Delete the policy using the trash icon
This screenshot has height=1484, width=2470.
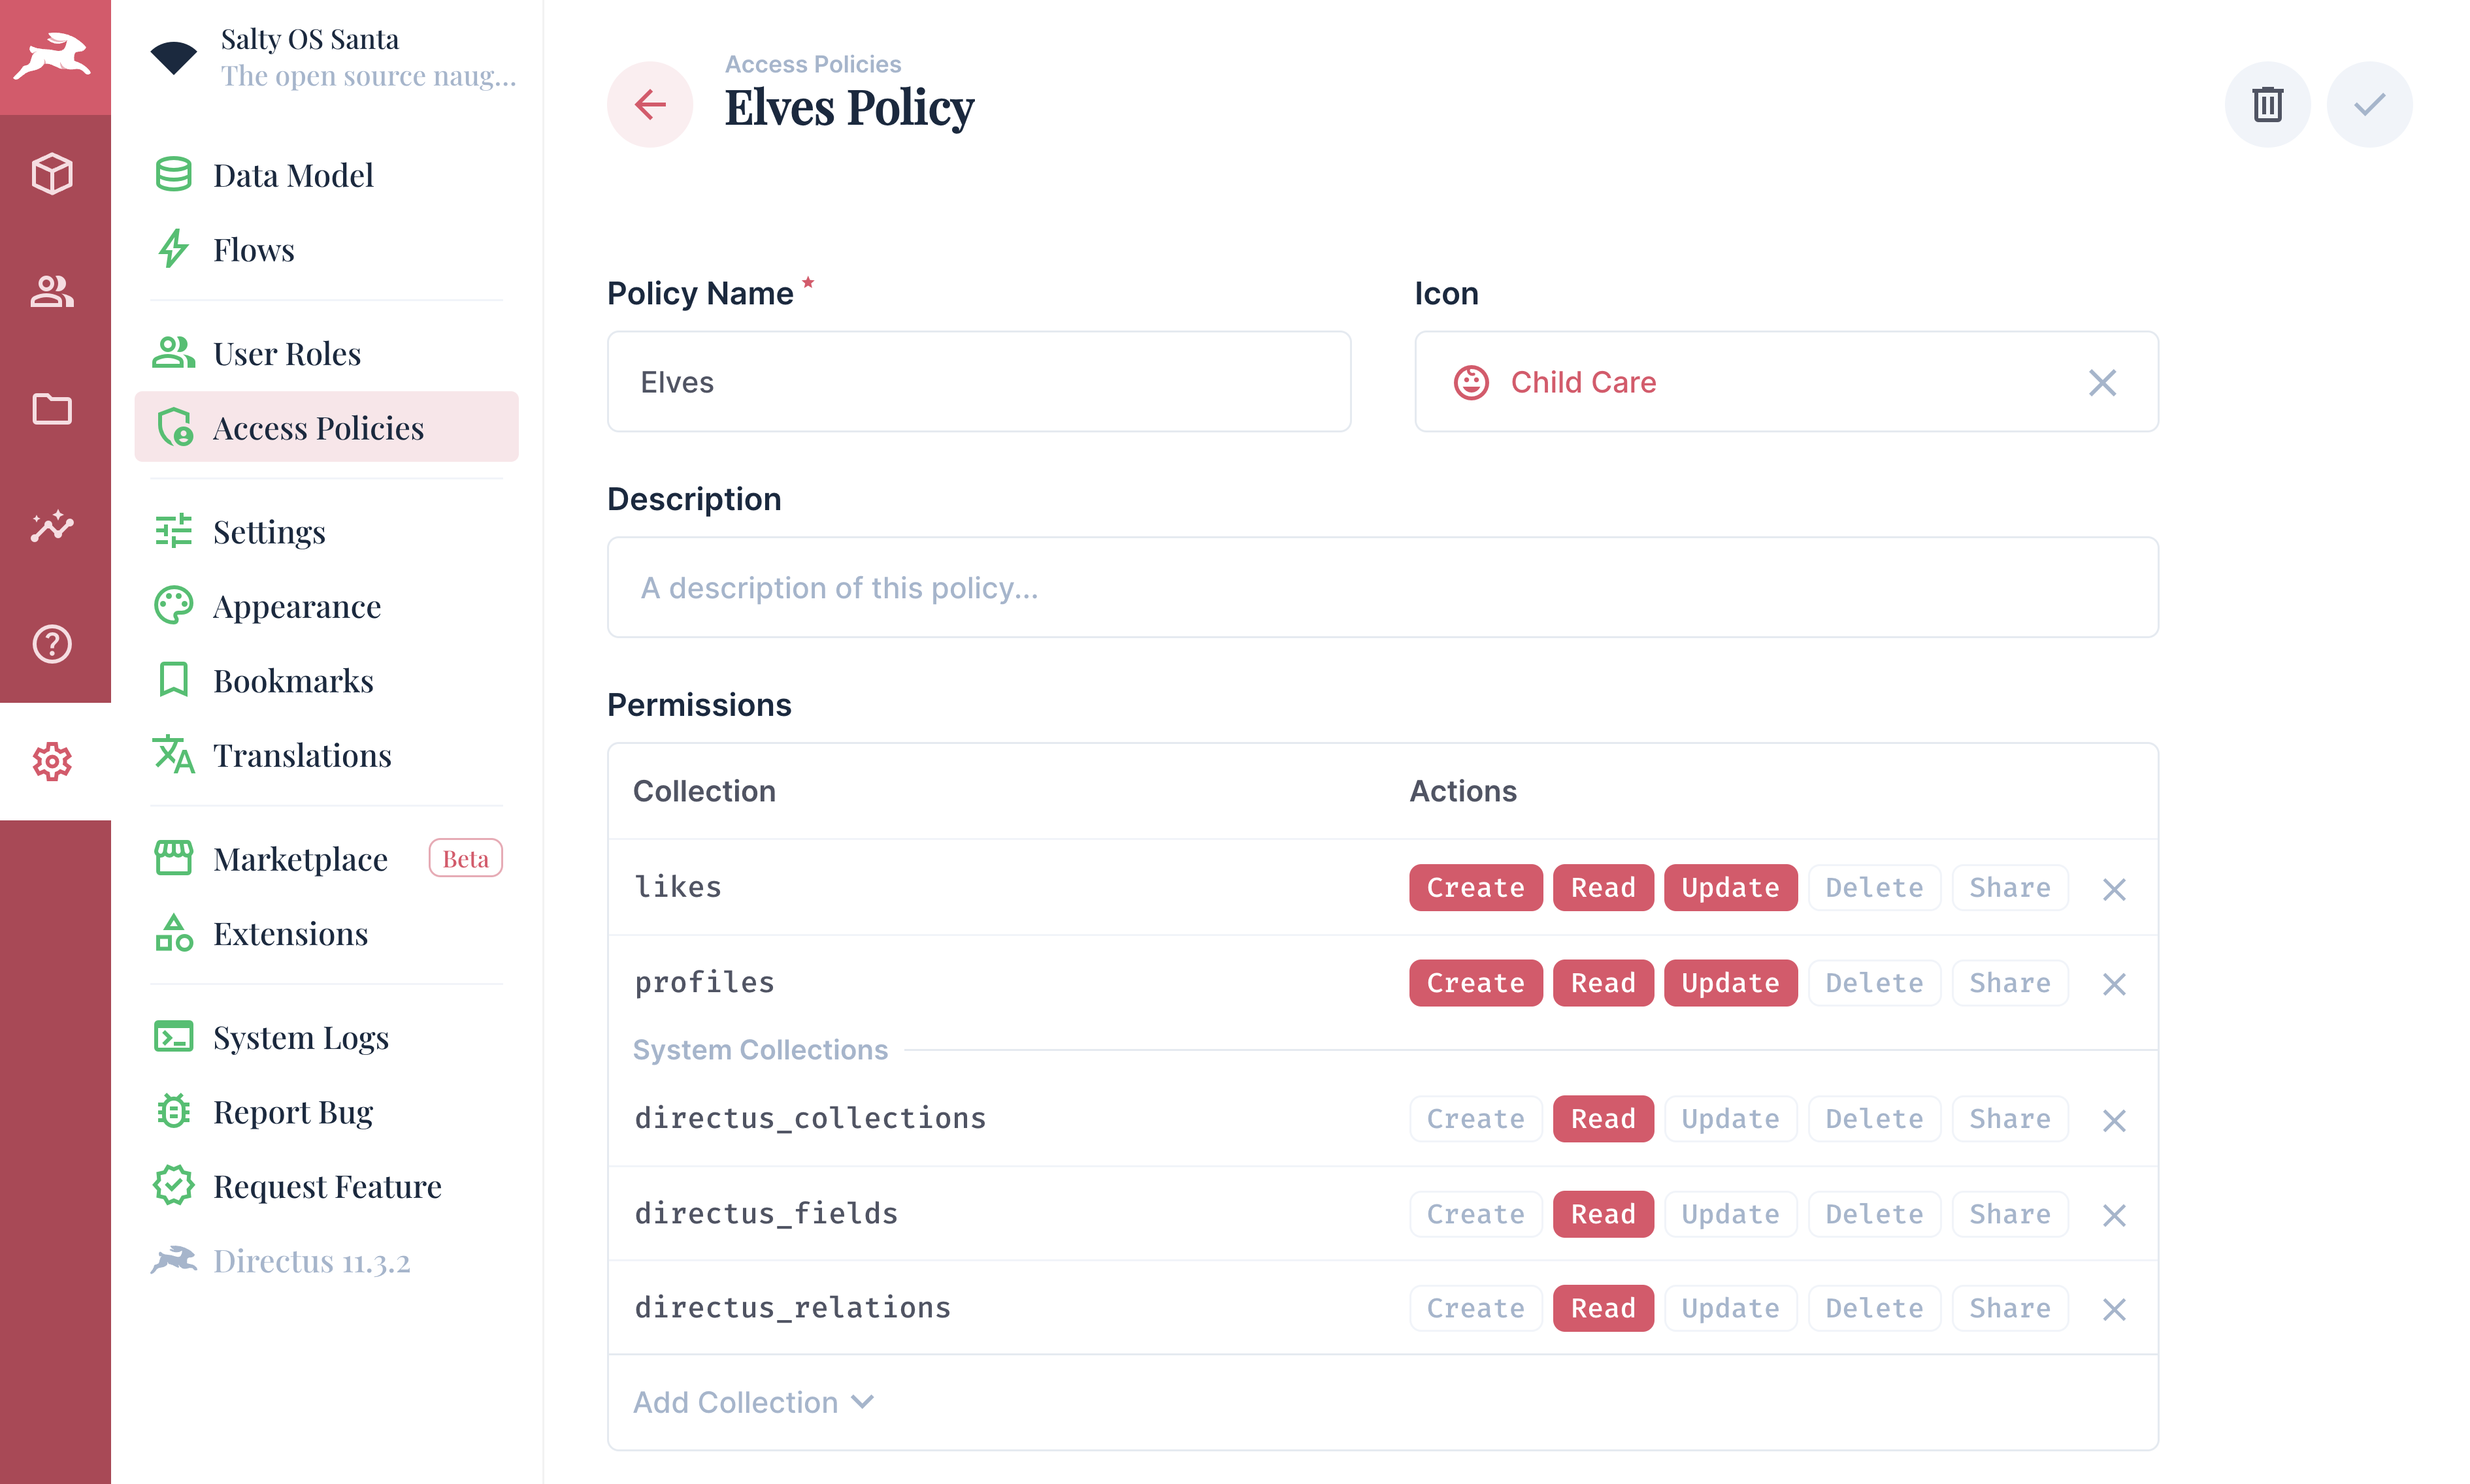coord(2267,103)
